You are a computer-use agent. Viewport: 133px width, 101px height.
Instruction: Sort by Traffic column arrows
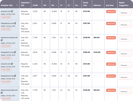pyautogui.click(x=40, y=5)
